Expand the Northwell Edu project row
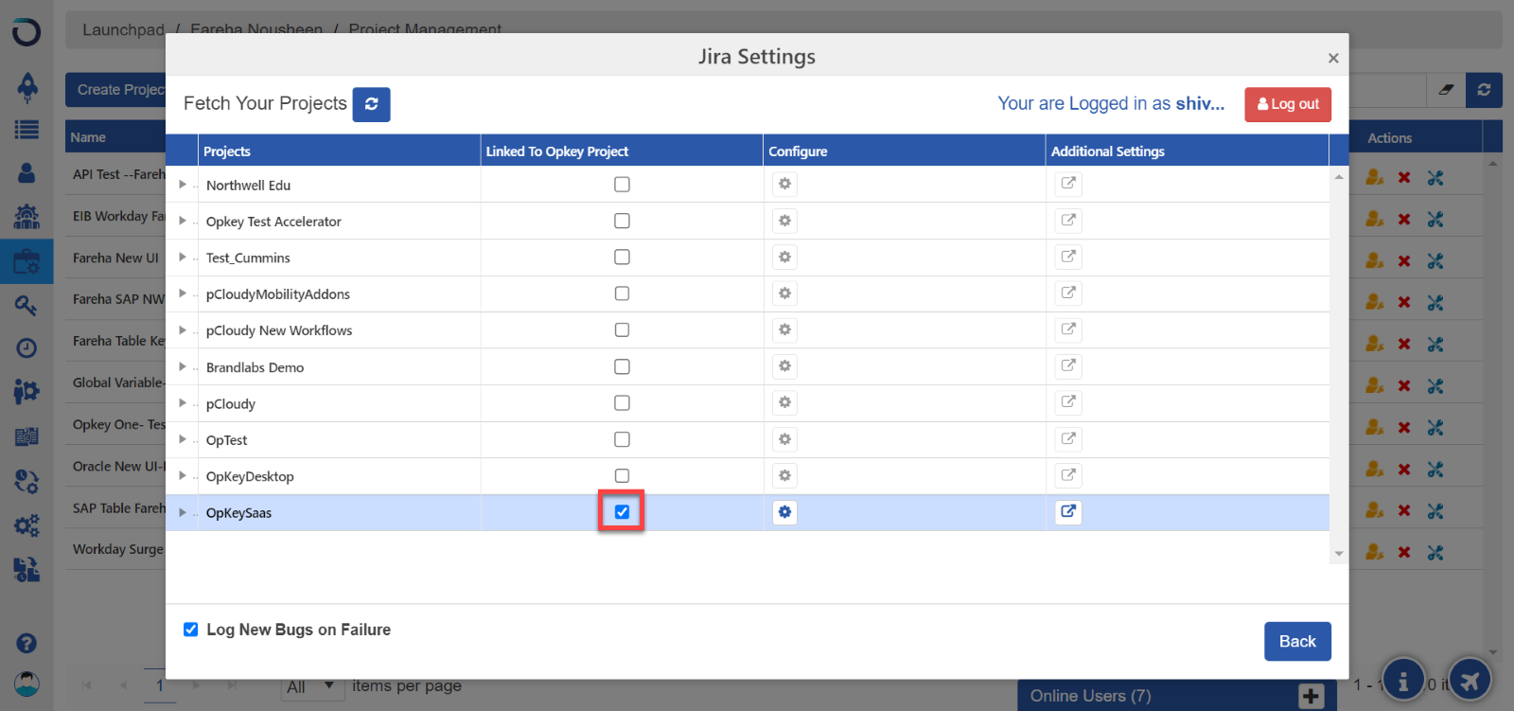This screenshot has width=1514, height=711. pos(183,185)
